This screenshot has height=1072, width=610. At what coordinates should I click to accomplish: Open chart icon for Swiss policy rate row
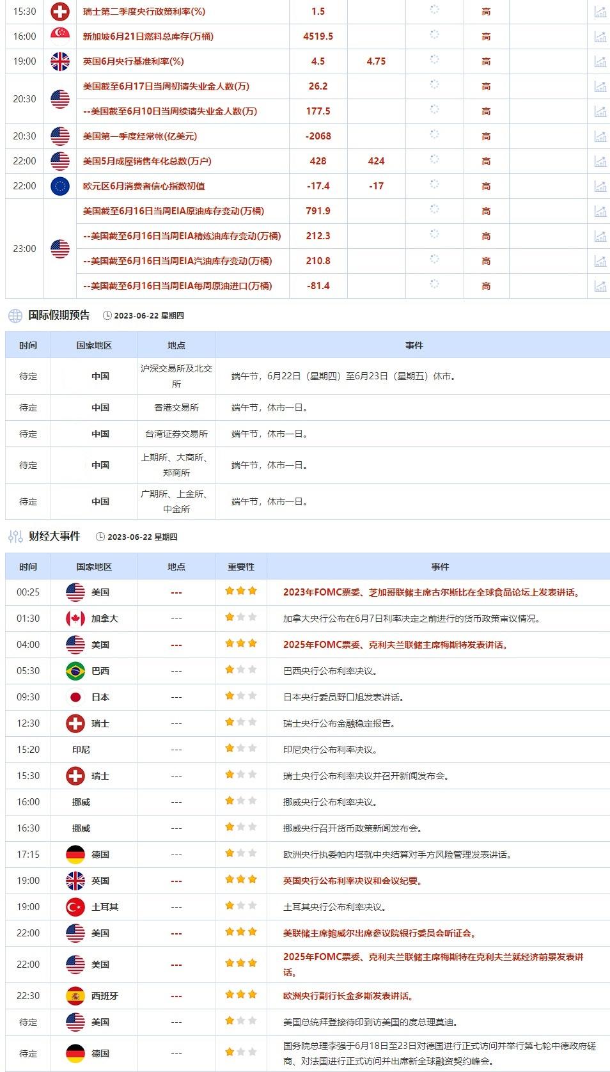(600, 12)
